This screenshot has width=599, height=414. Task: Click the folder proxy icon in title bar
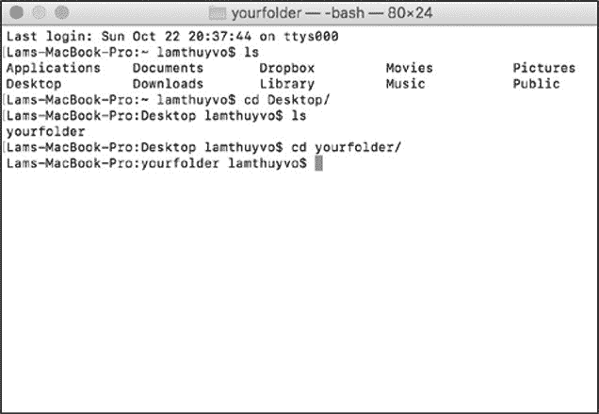(218, 14)
